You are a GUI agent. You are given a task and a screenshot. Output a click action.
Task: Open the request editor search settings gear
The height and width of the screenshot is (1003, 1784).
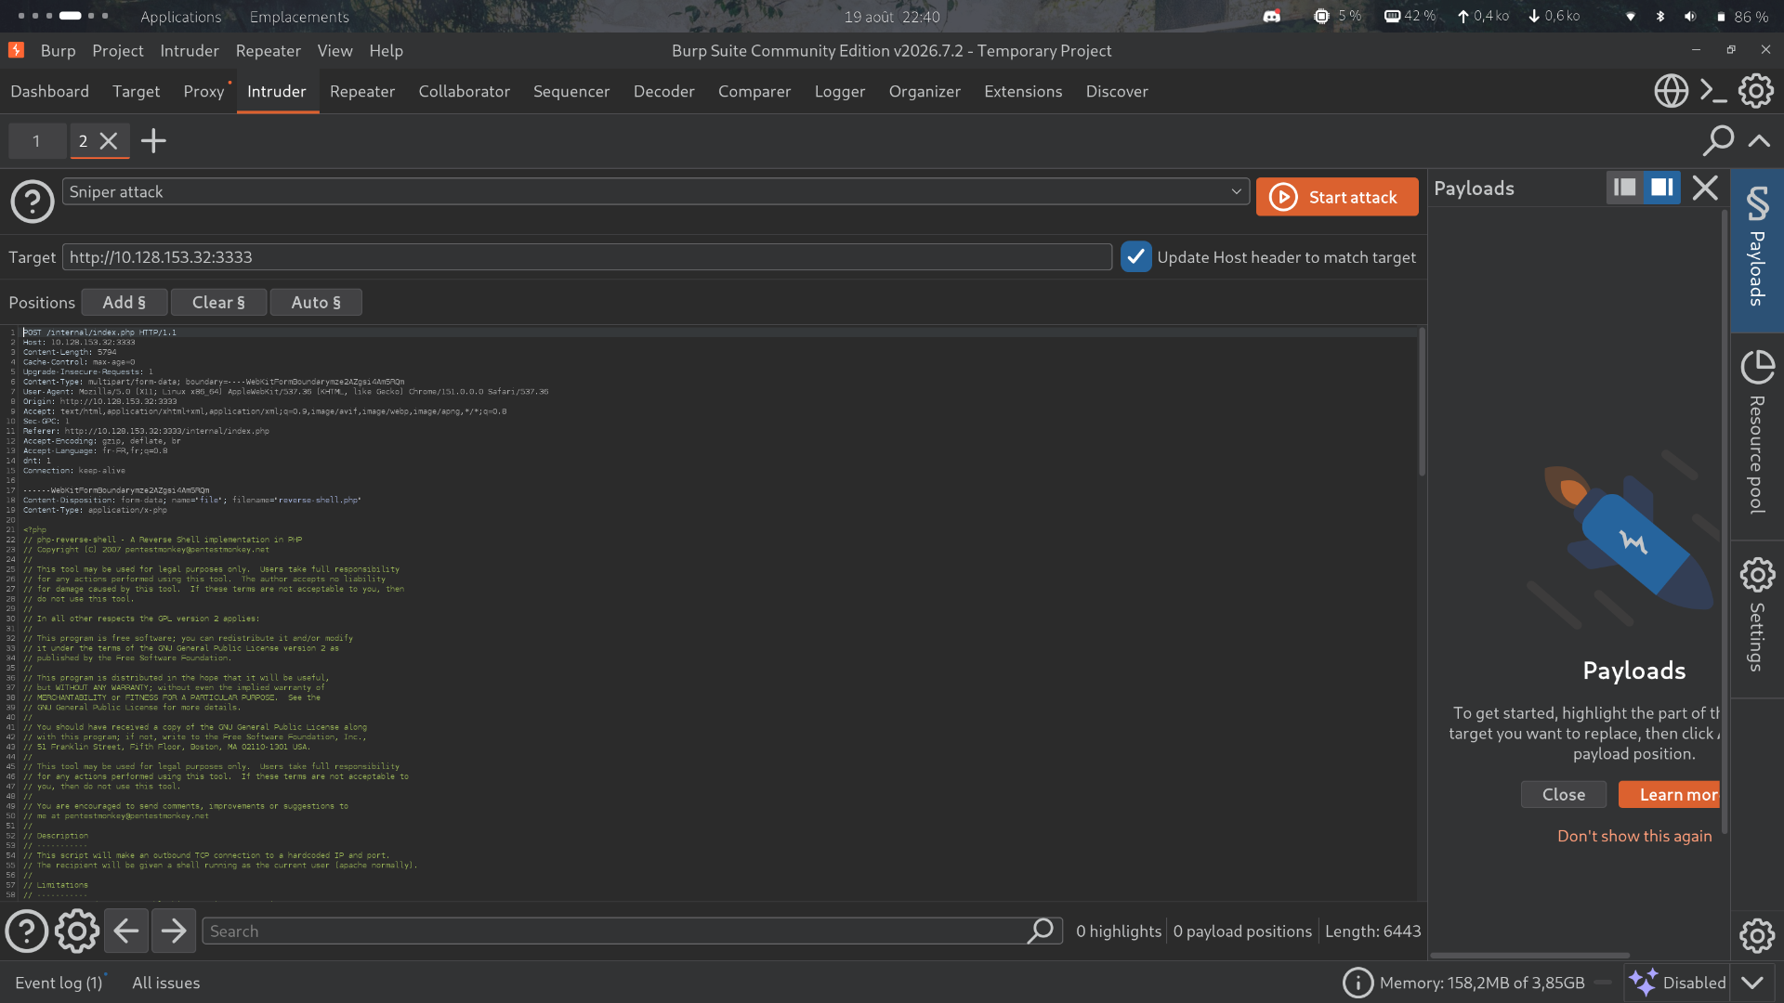(77, 931)
